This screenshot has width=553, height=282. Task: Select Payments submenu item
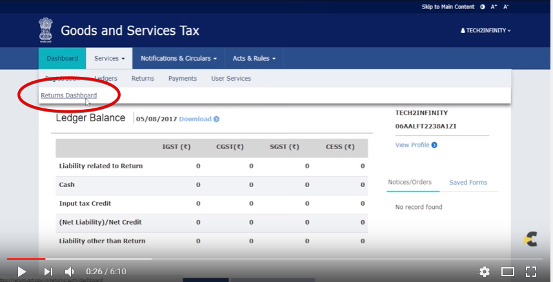click(183, 78)
